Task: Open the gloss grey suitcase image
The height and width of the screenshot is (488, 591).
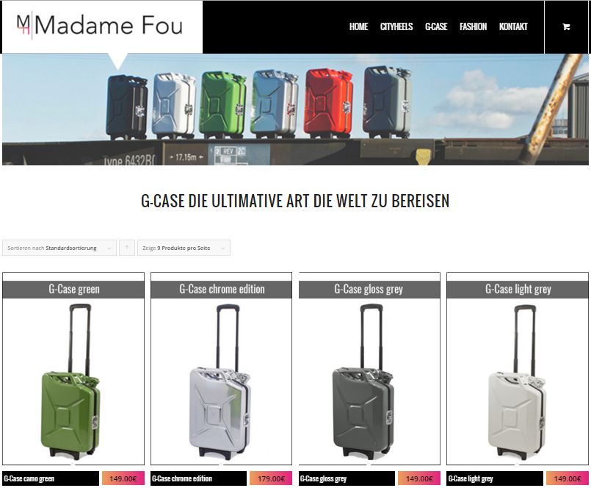Action: (x=369, y=381)
